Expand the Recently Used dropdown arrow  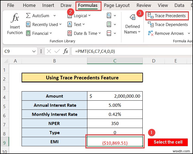click(60, 24)
